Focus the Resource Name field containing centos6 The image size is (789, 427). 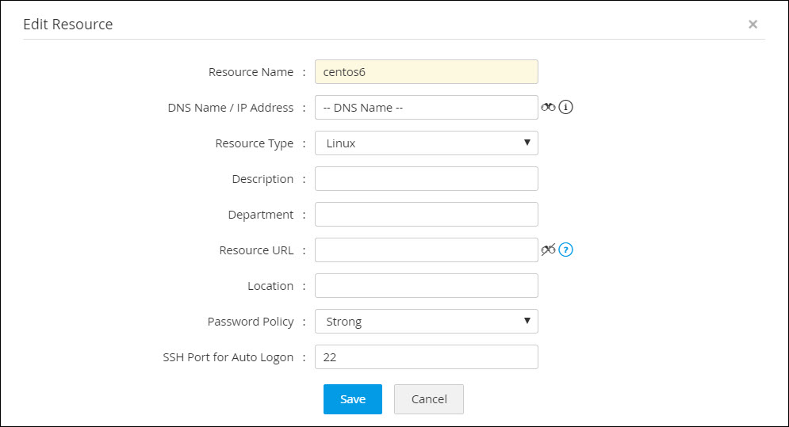[426, 72]
